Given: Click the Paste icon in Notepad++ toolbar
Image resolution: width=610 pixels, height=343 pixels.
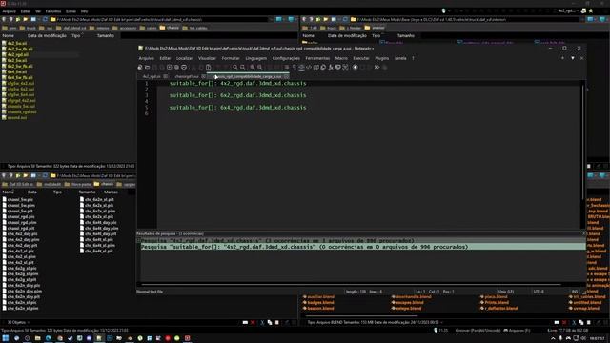Looking at the screenshot, I should [209, 68].
